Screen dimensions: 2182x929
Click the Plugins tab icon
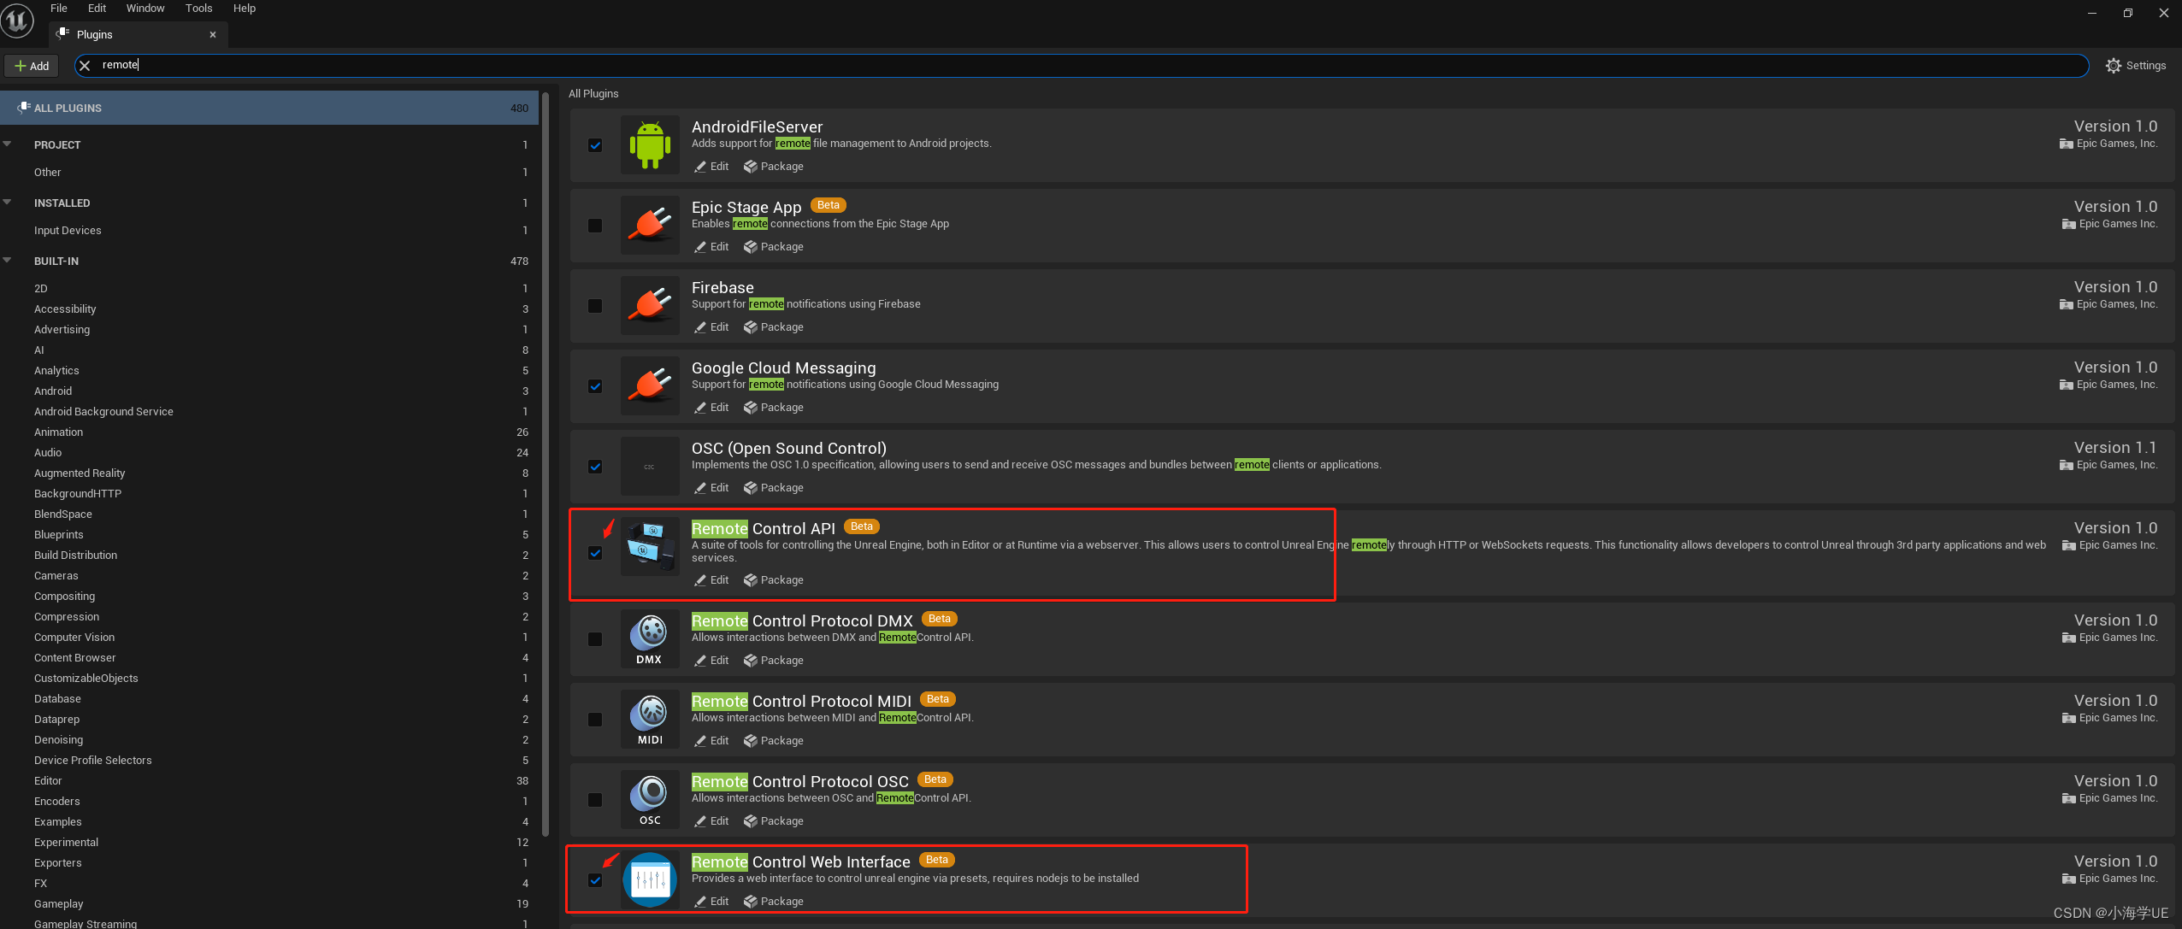click(x=62, y=33)
